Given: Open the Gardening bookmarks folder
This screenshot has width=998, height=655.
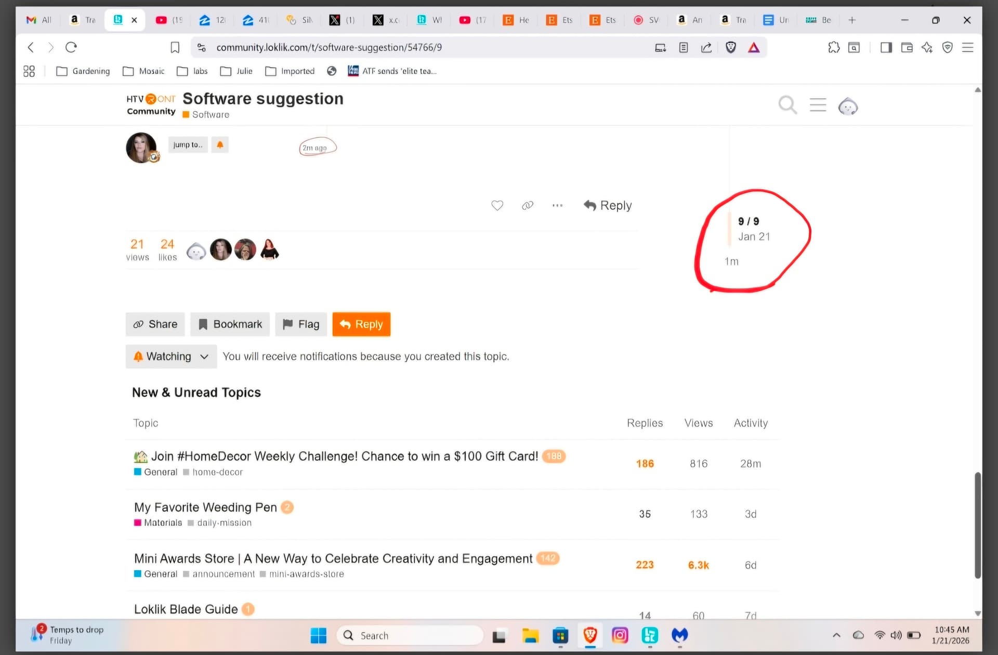Looking at the screenshot, I should (x=83, y=71).
